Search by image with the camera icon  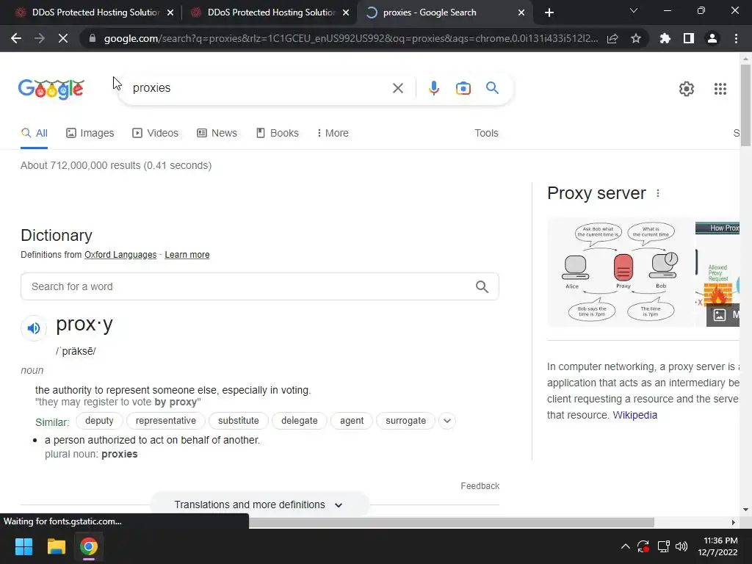(x=463, y=88)
